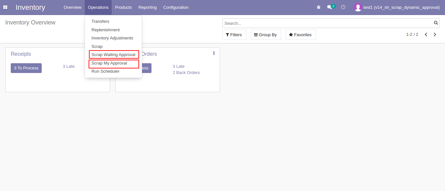Viewport: 445px width, 191px height.
Task: Open the Configuration menu
Action: (x=176, y=7)
